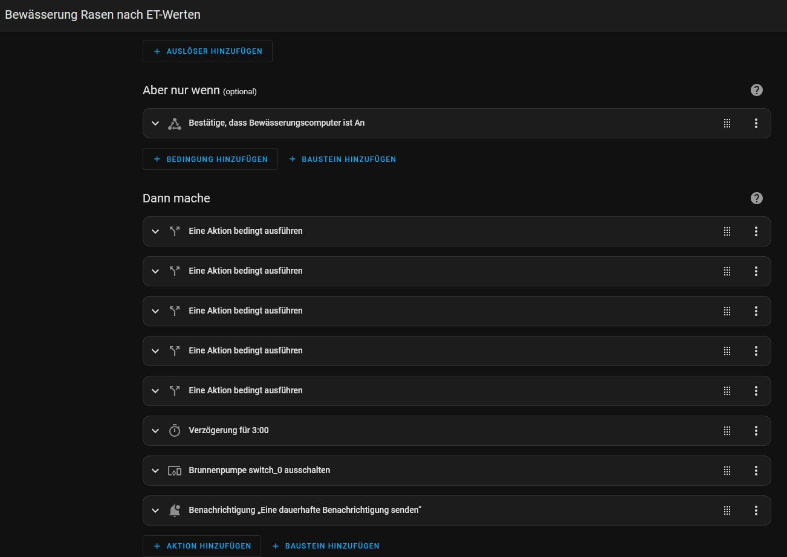Viewport: 787px width, 557px height.
Task: Open help for 'Dann mache' section
Action: [756, 198]
